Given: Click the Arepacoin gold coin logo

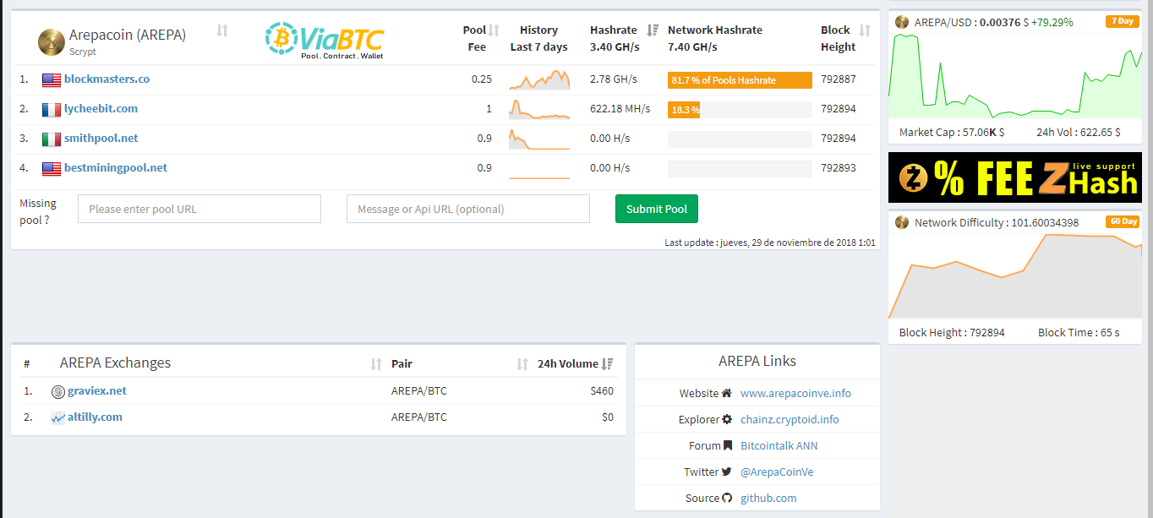Looking at the screenshot, I should (x=52, y=41).
